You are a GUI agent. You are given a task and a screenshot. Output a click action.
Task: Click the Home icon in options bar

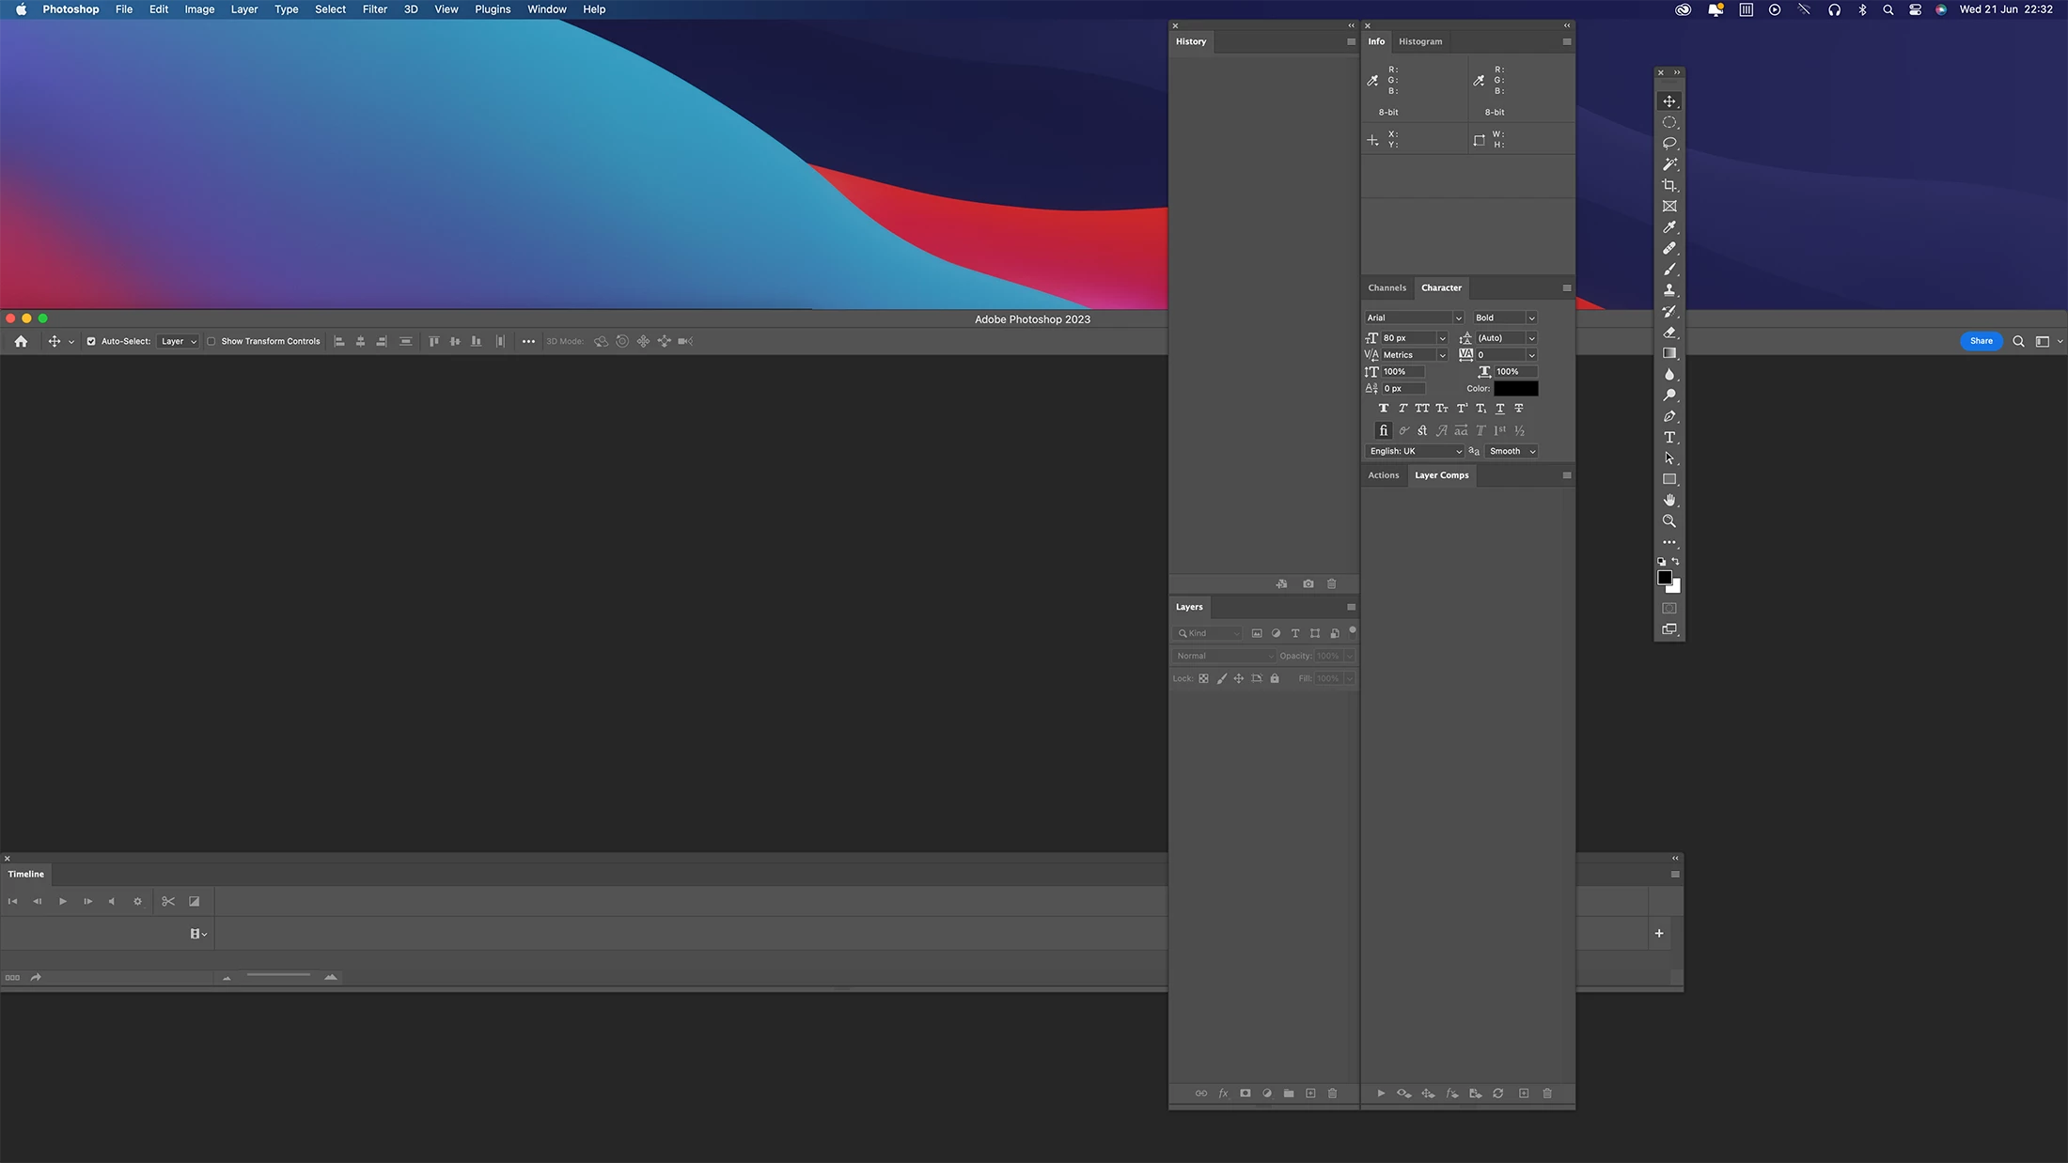point(21,341)
